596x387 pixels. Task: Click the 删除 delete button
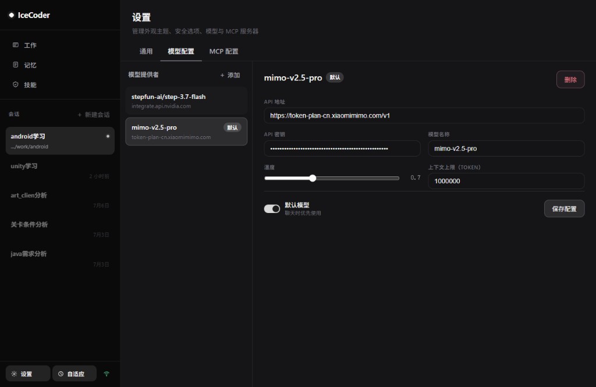click(x=570, y=80)
